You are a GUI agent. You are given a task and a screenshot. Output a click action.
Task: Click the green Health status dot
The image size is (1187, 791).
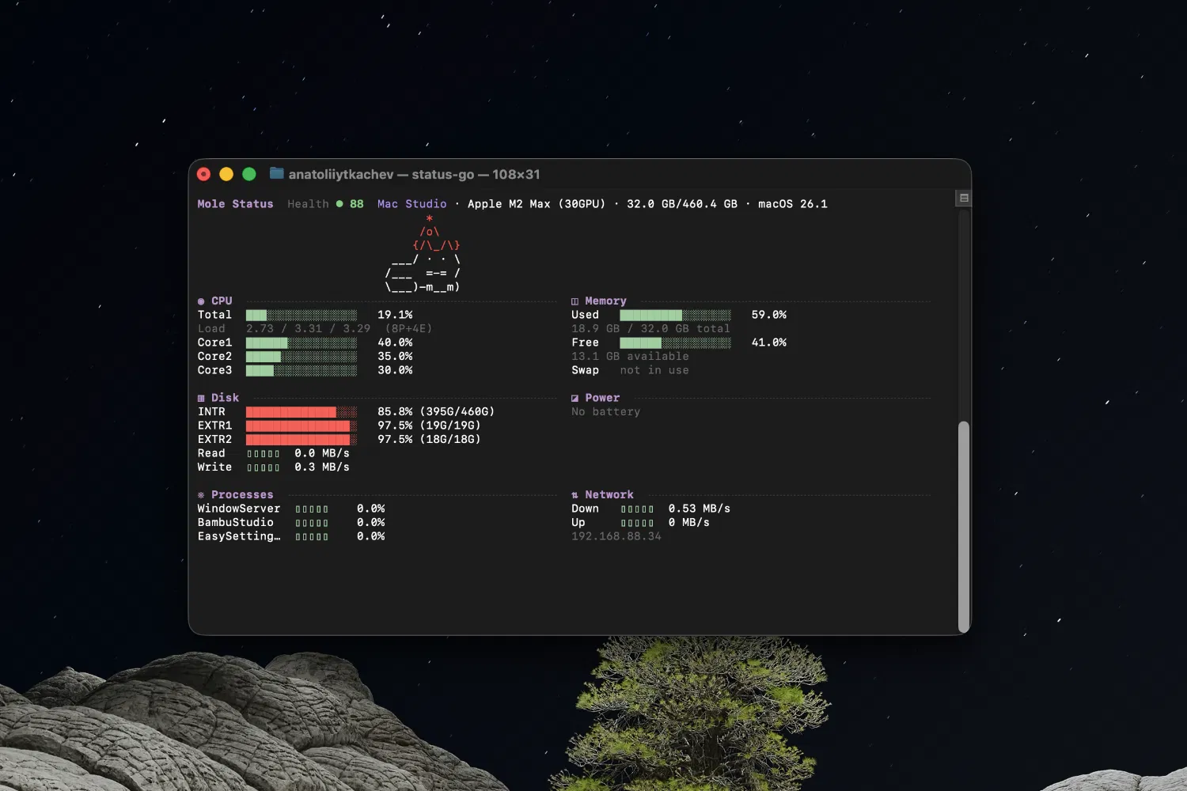[339, 204]
